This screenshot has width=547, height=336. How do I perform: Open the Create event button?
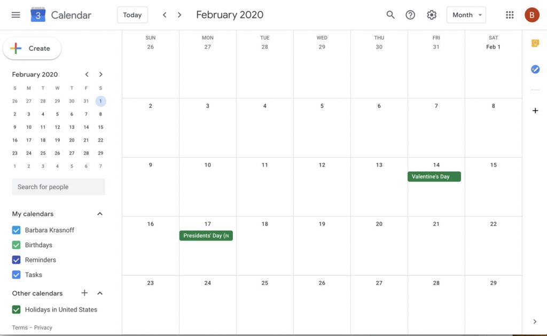32,48
